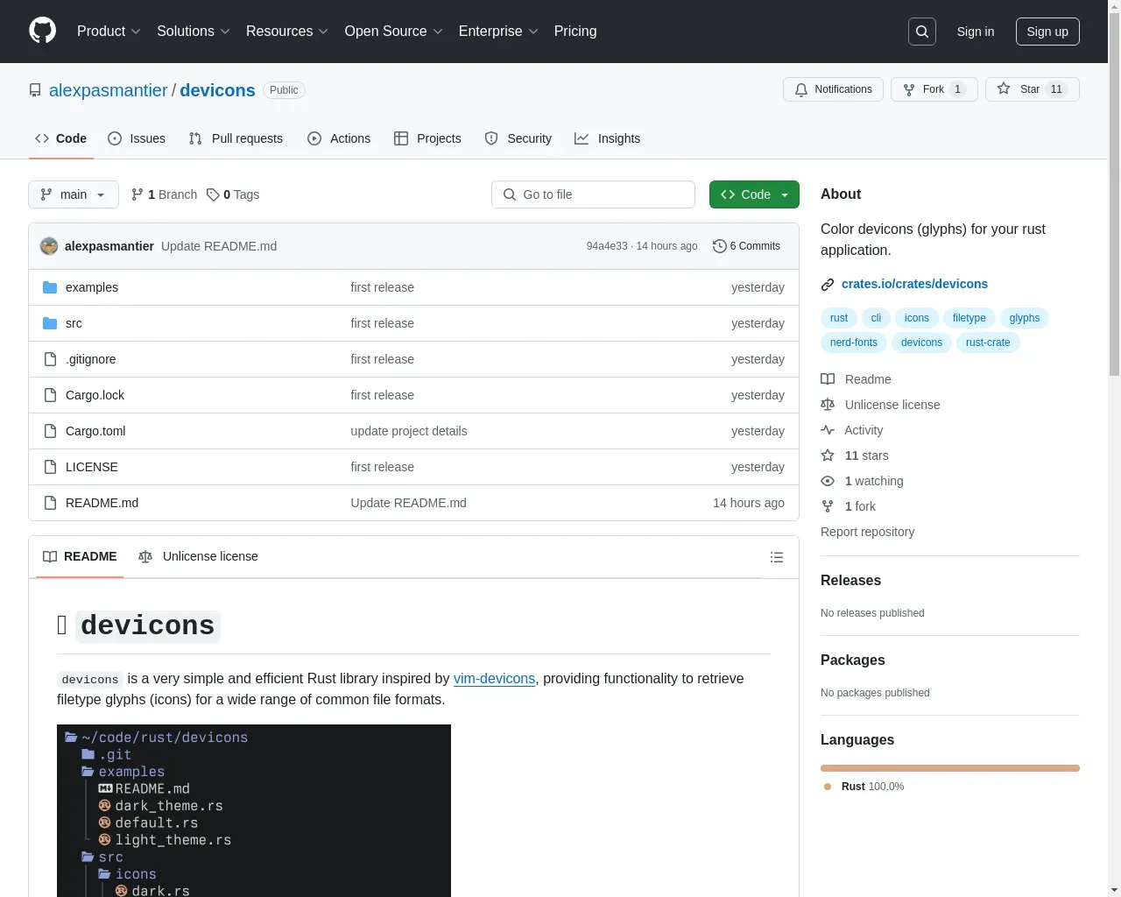Expand the Resources menu
The width and height of the screenshot is (1121, 897).
tap(287, 32)
